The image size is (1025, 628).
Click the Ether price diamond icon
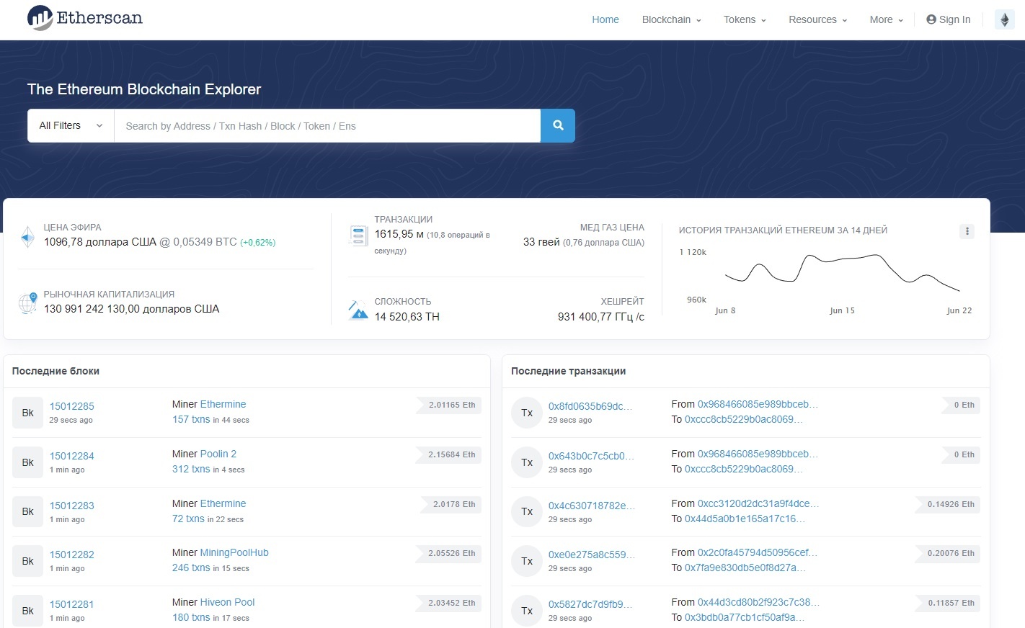tap(27, 236)
